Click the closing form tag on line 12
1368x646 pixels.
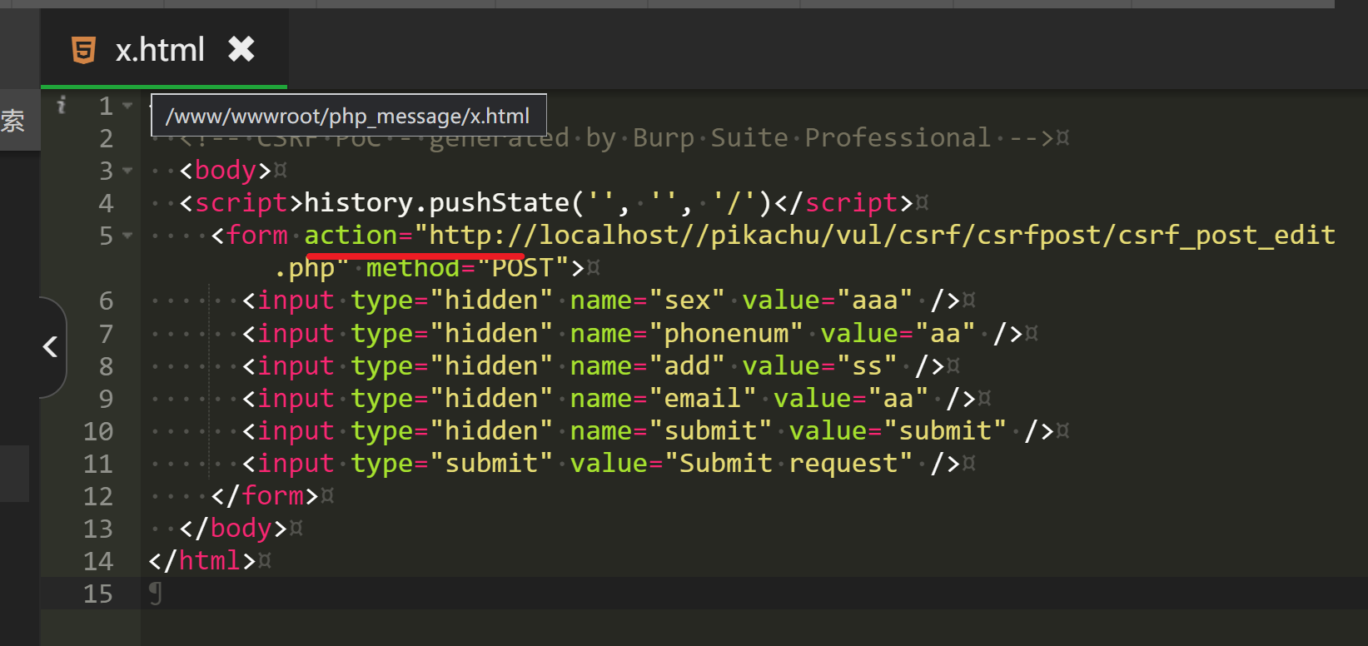click(x=265, y=496)
